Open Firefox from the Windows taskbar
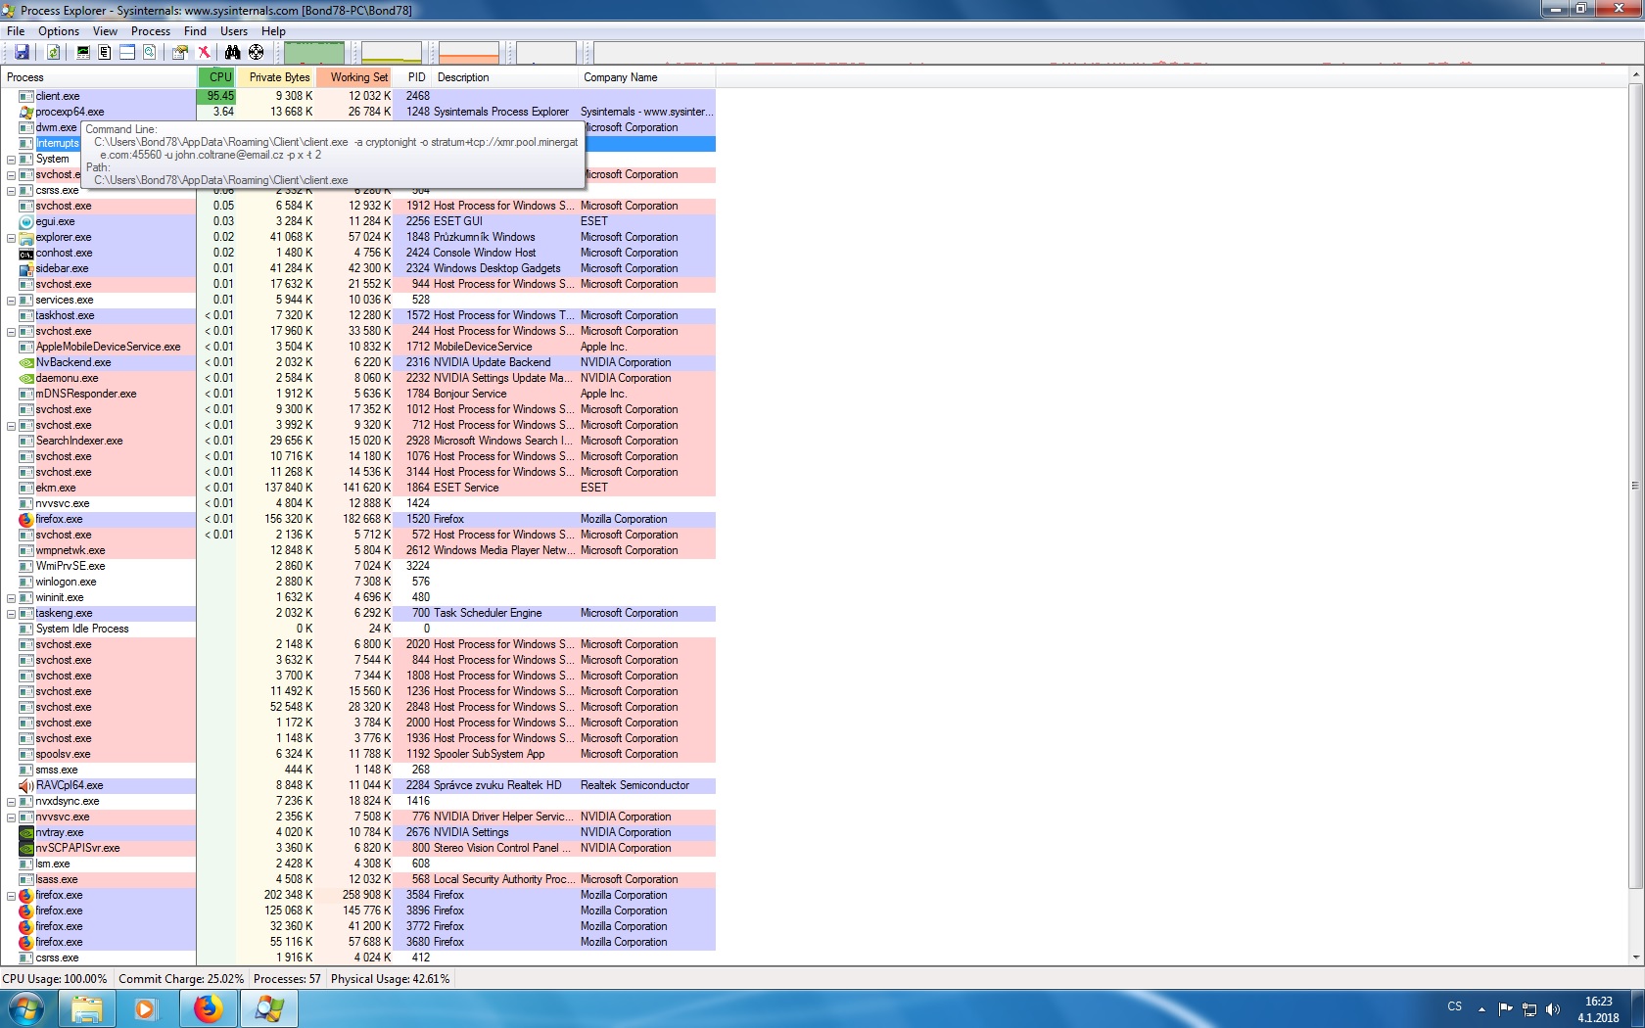1645x1028 pixels. point(208,1008)
